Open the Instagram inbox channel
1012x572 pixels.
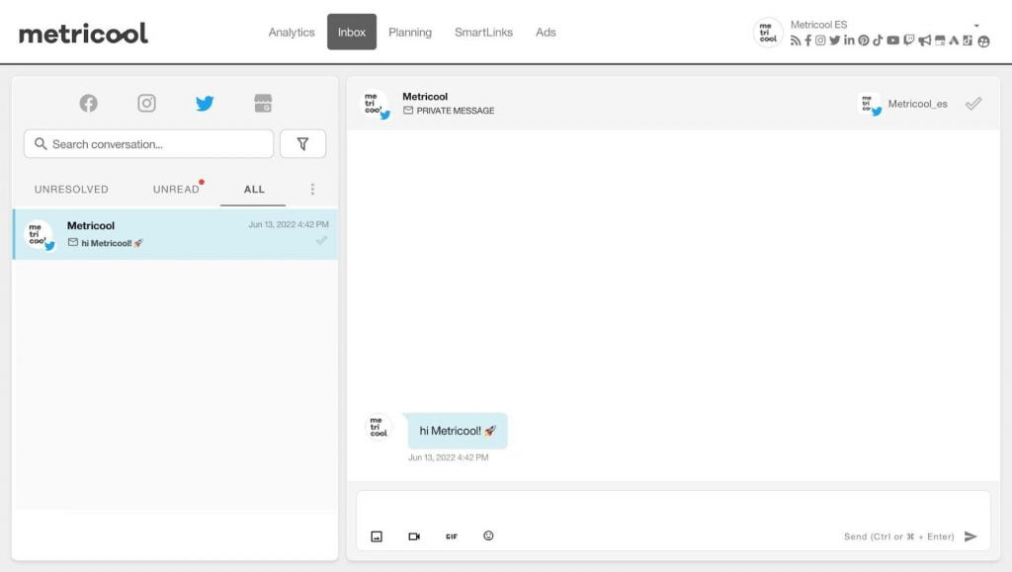(x=146, y=103)
